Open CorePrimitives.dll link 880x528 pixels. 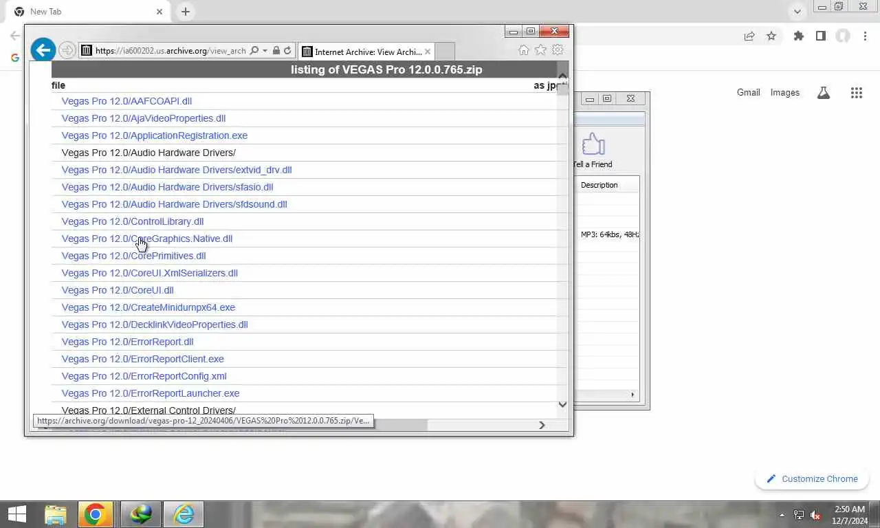(134, 256)
